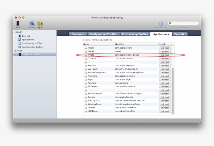Click the app icon beside iBooks

pyautogui.click(x=86, y=48)
